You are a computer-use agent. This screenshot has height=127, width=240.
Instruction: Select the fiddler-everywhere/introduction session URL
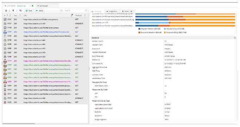[46, 32]
